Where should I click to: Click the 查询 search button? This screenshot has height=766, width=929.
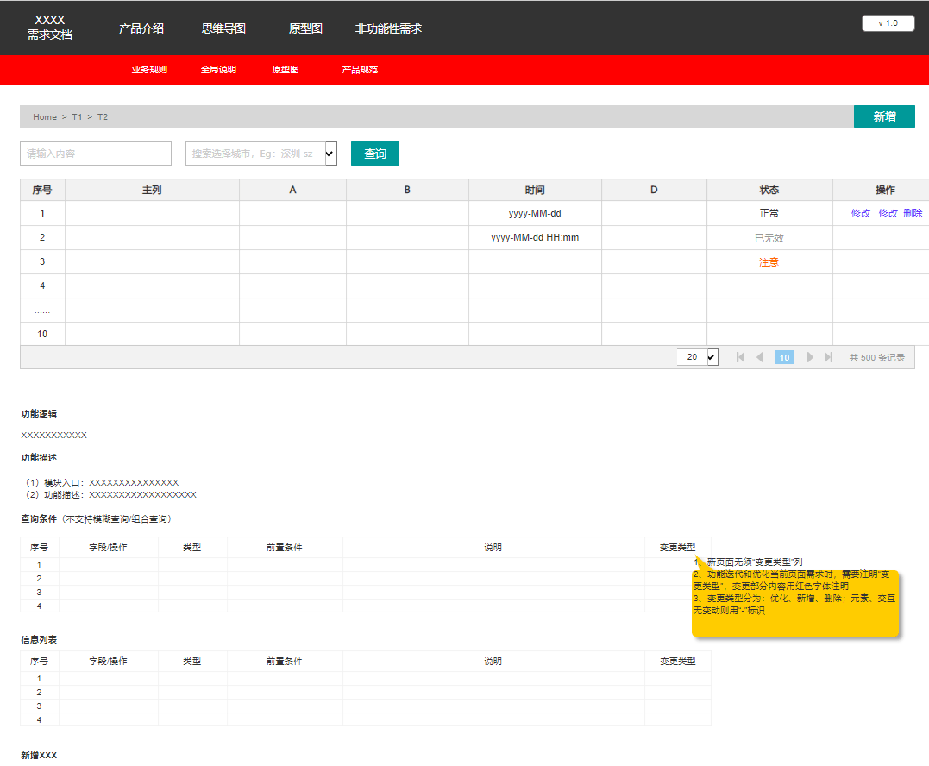tap(375, 154)
